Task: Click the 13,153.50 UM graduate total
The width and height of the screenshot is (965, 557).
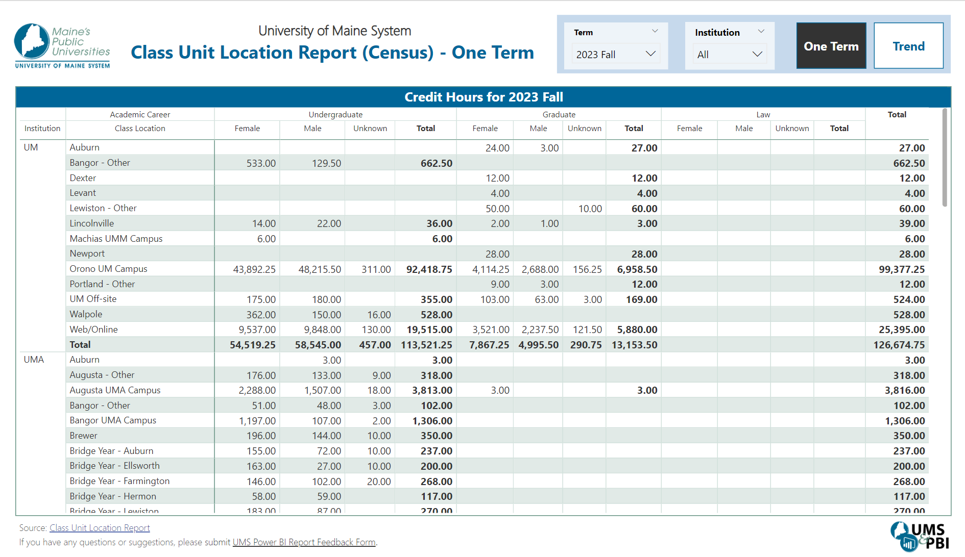Action: 635,345
